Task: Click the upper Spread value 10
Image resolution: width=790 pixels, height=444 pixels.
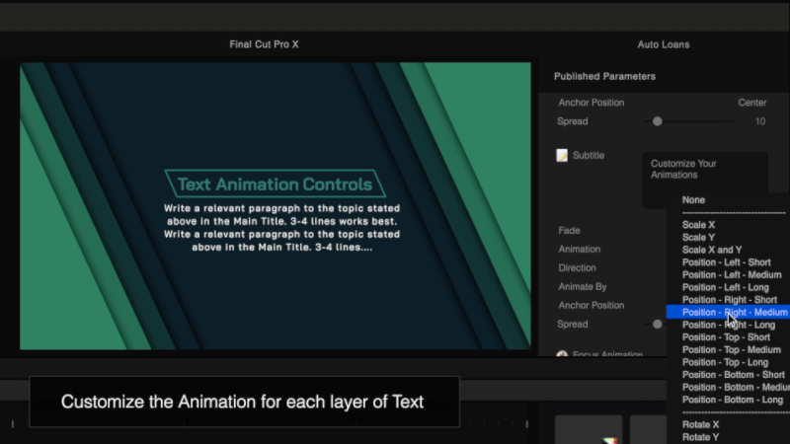Action: click(x=759, y=121)
